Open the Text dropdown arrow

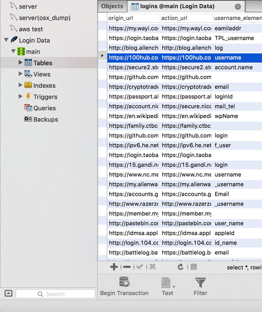click(x=174, y=287)
